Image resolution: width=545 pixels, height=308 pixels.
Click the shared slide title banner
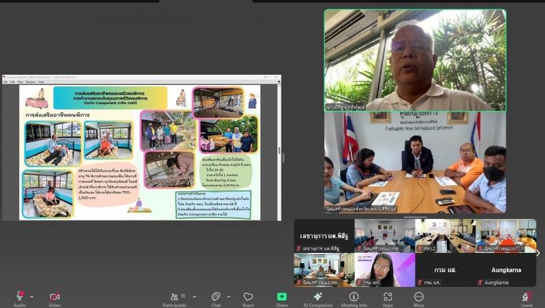click(x=110, y=98)
